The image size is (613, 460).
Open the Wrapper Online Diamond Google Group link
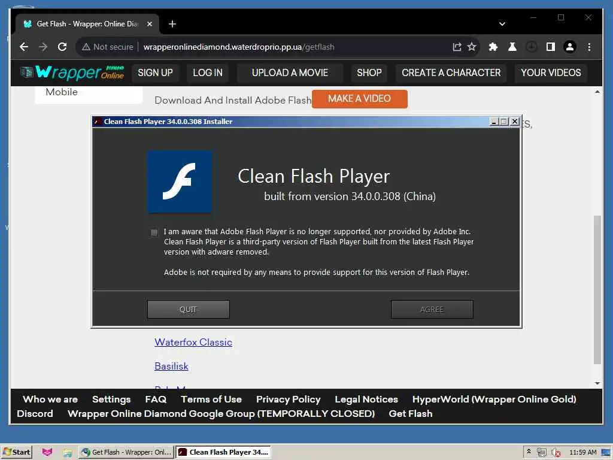pyautogui.click(x=221, y=414)
